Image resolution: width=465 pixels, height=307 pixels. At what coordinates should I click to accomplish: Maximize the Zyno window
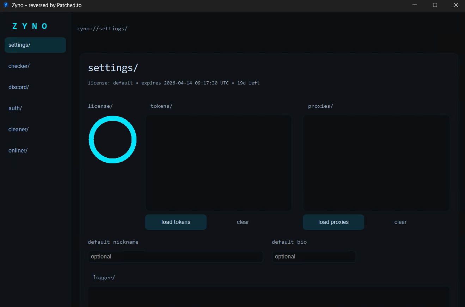pyautogui.click(x=435, y=5)
